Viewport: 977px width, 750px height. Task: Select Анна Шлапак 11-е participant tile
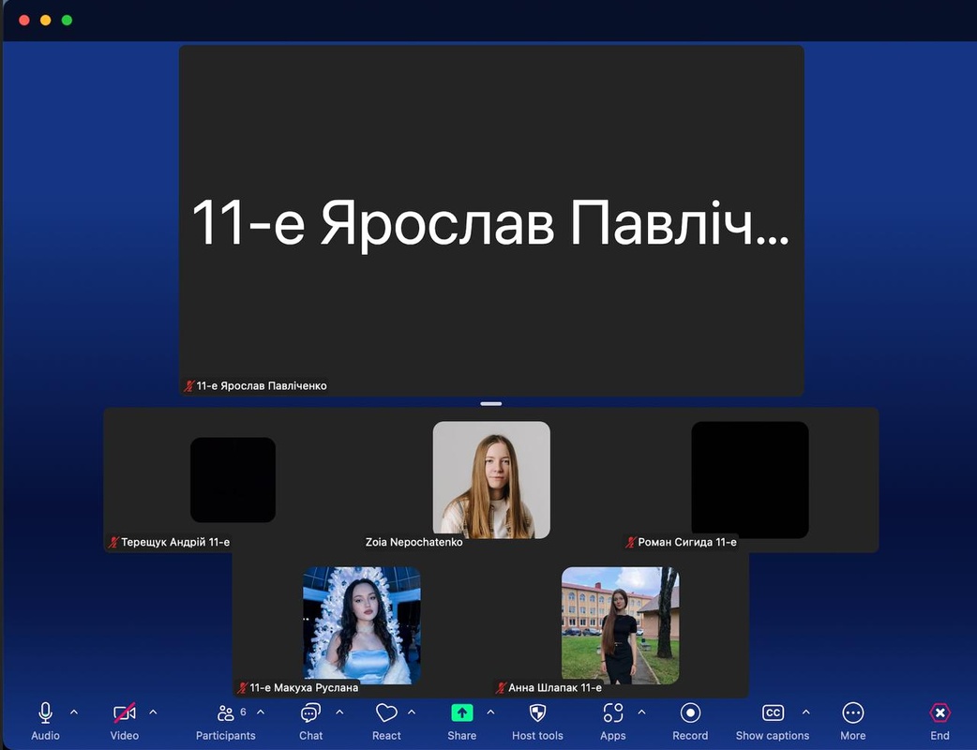pos(620,625)
